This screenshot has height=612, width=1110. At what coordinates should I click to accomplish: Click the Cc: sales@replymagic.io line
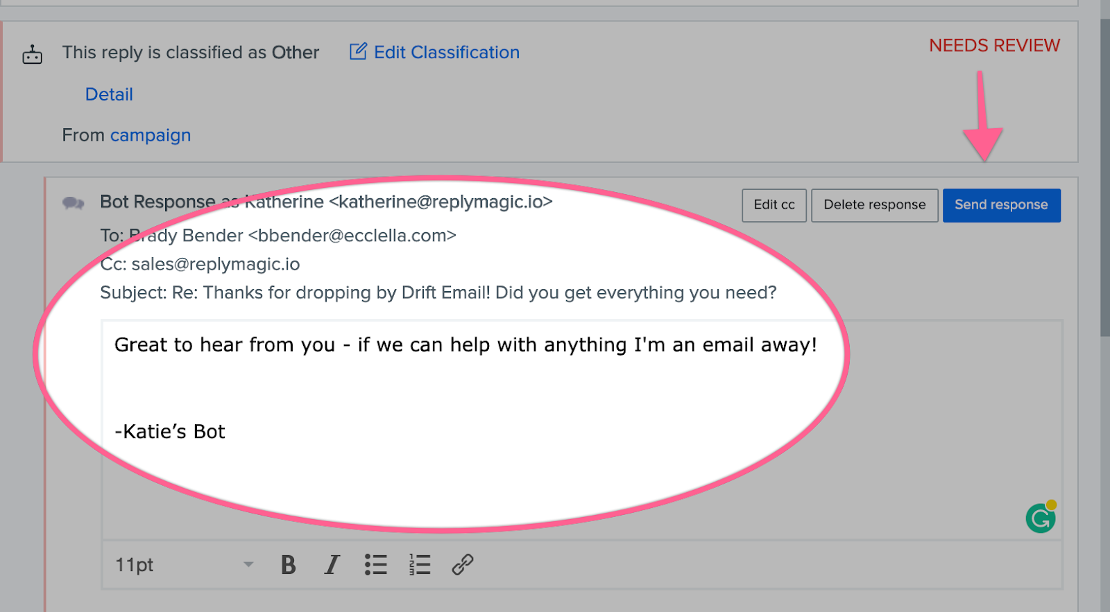pos(200,264)
